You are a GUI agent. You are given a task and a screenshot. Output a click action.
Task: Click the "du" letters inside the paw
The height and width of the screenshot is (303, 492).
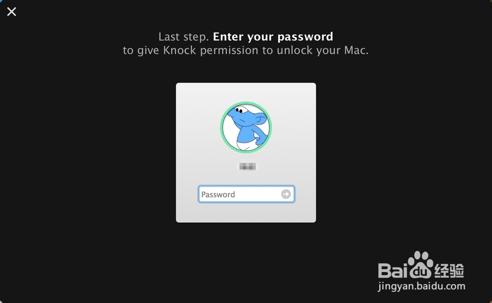pos(421,272)
